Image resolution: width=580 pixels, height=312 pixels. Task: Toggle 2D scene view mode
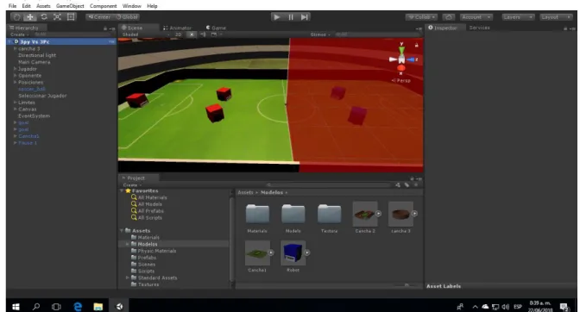179,34
